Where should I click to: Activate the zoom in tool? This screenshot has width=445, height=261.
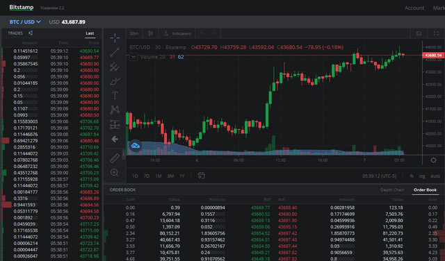114,172
